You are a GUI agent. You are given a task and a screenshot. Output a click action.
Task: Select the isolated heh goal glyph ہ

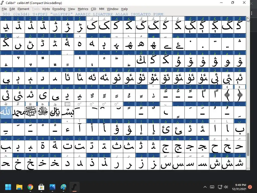pos(80,44)
